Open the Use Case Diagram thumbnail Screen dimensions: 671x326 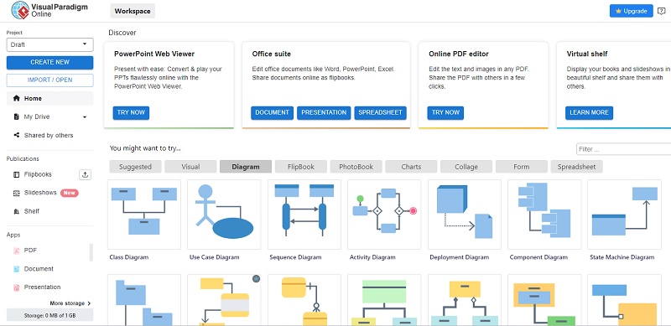click(x=224, y=215)
